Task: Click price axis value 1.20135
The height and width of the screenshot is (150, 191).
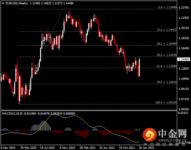Action: click(184, 28)
